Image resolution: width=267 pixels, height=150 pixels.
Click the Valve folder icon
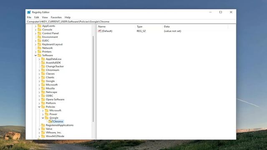point(43,129)
